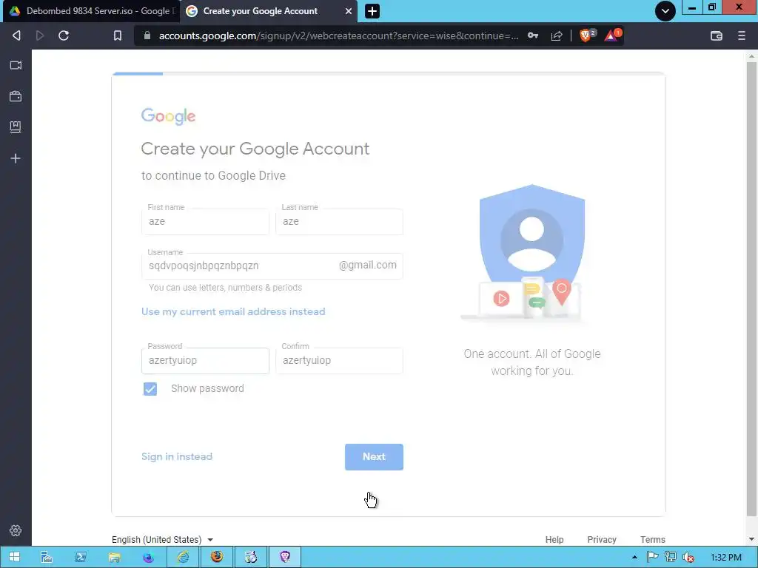This screenshot has height=568, width=758.
Task: Click the Last name field
Action: tap(339, 222)
